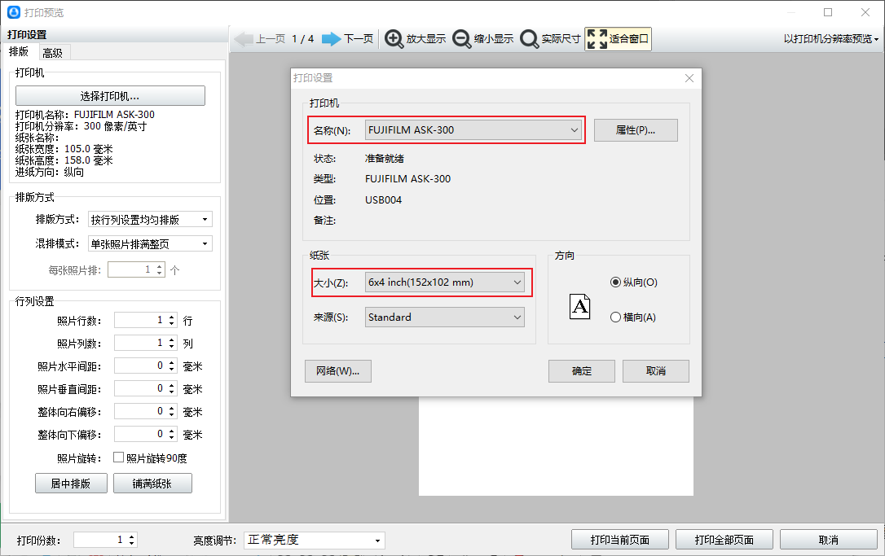The height and width of the screenshot is (556, 885).
Task: Click printer location USB004 text
Action: pos(383,200)
